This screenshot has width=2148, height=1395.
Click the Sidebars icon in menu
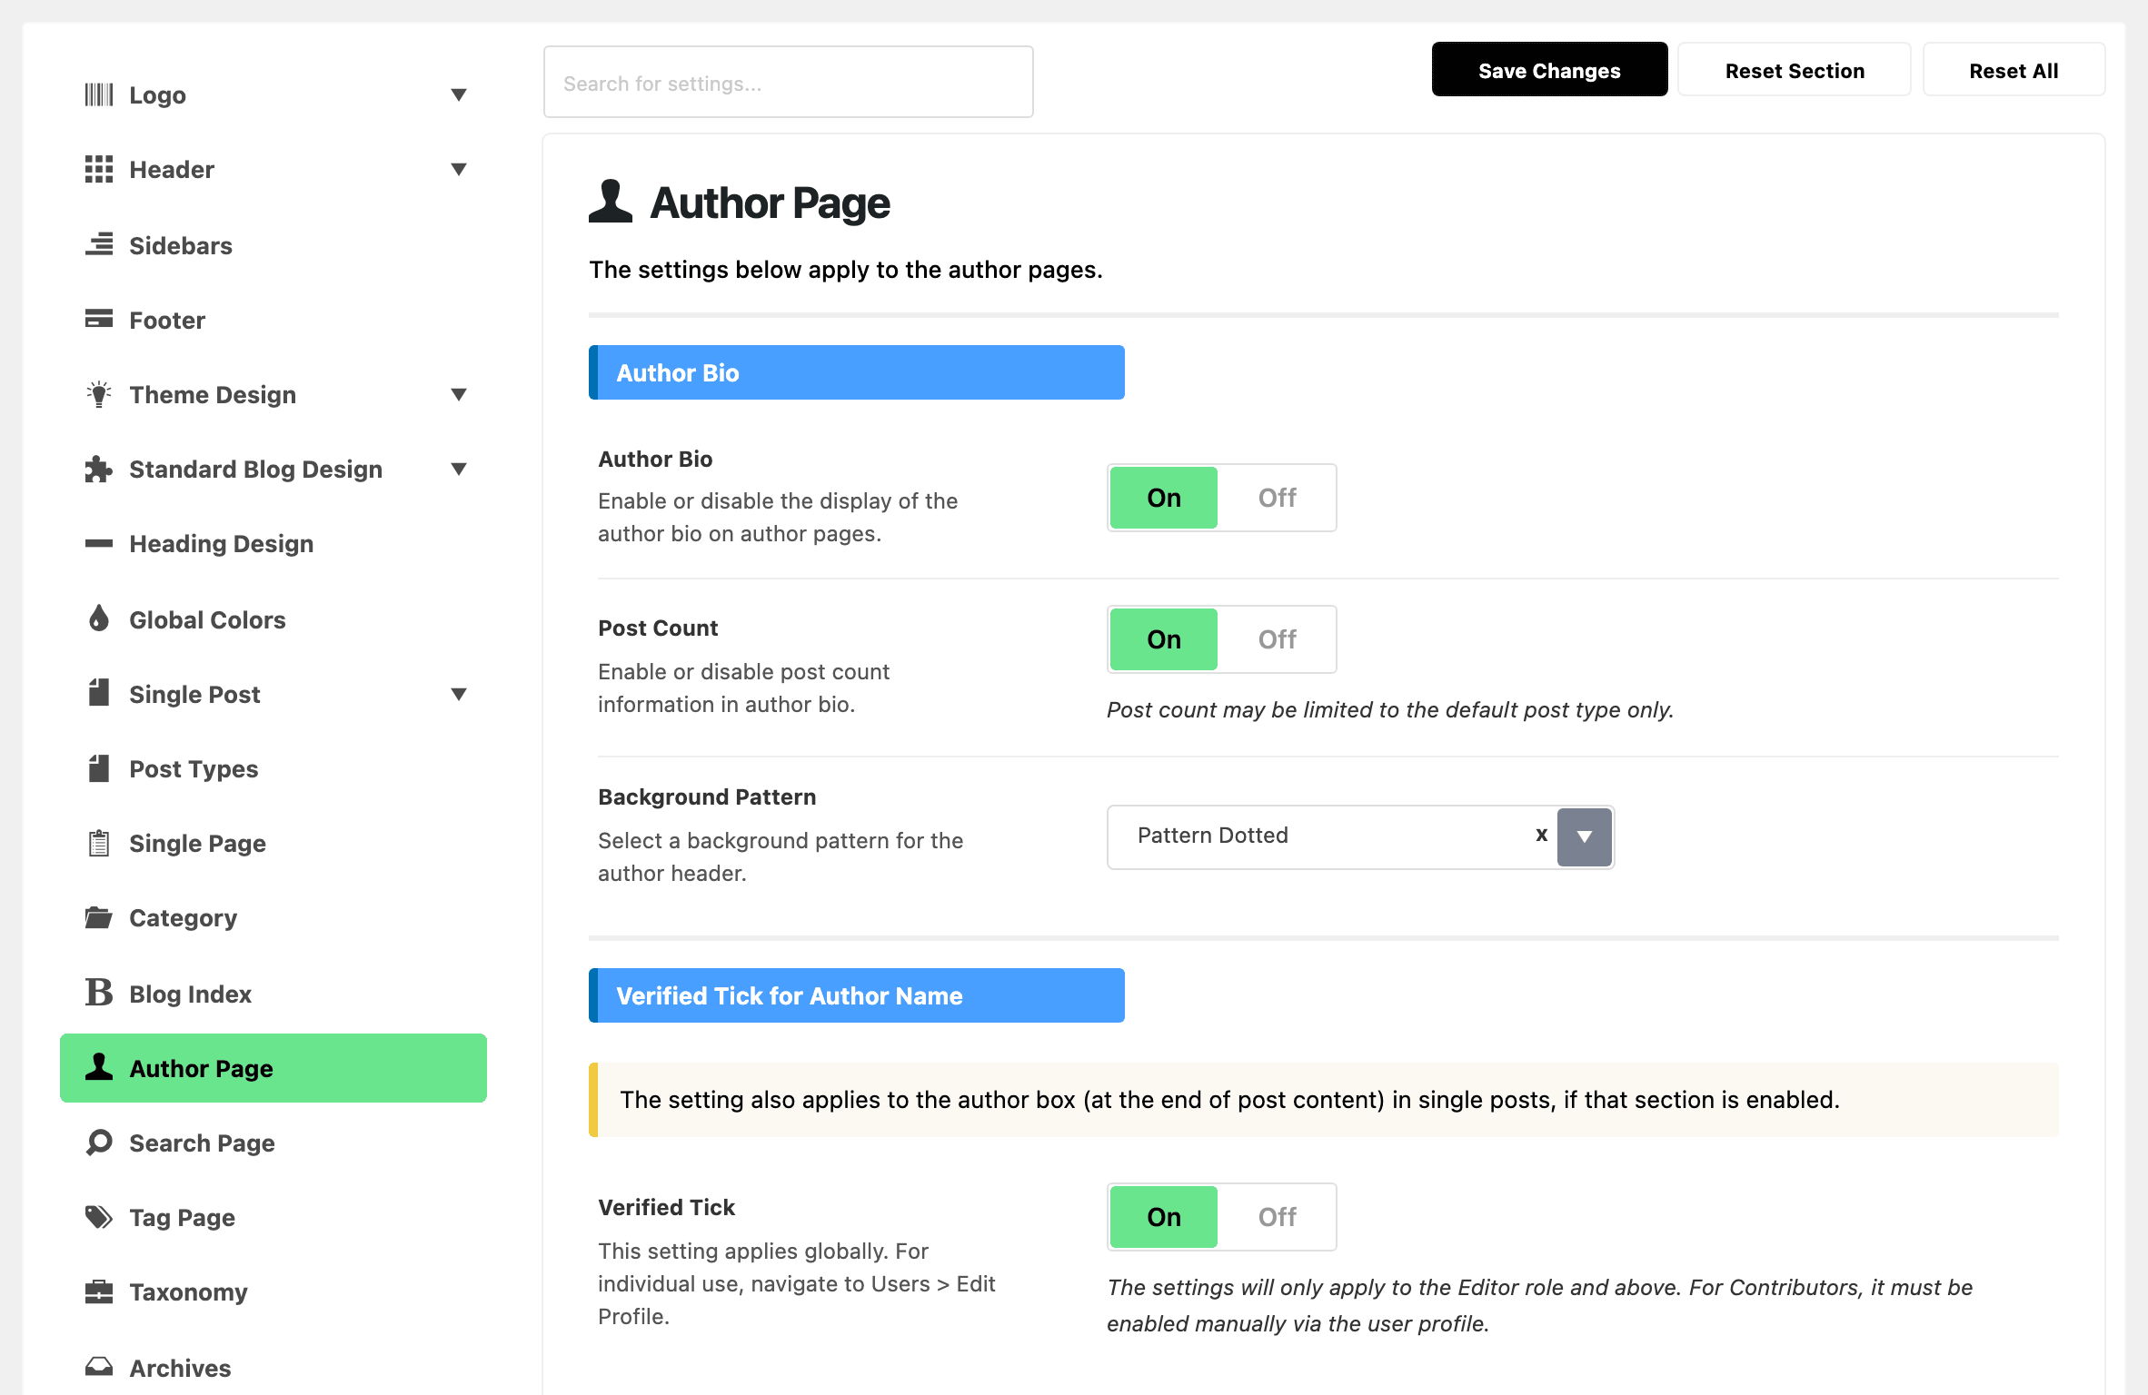coord(99,244)
